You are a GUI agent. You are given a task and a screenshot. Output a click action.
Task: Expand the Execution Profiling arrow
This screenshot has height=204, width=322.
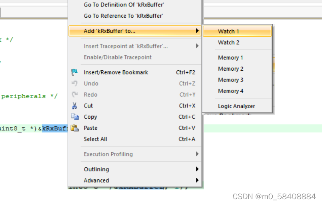(x=197, y=154)
